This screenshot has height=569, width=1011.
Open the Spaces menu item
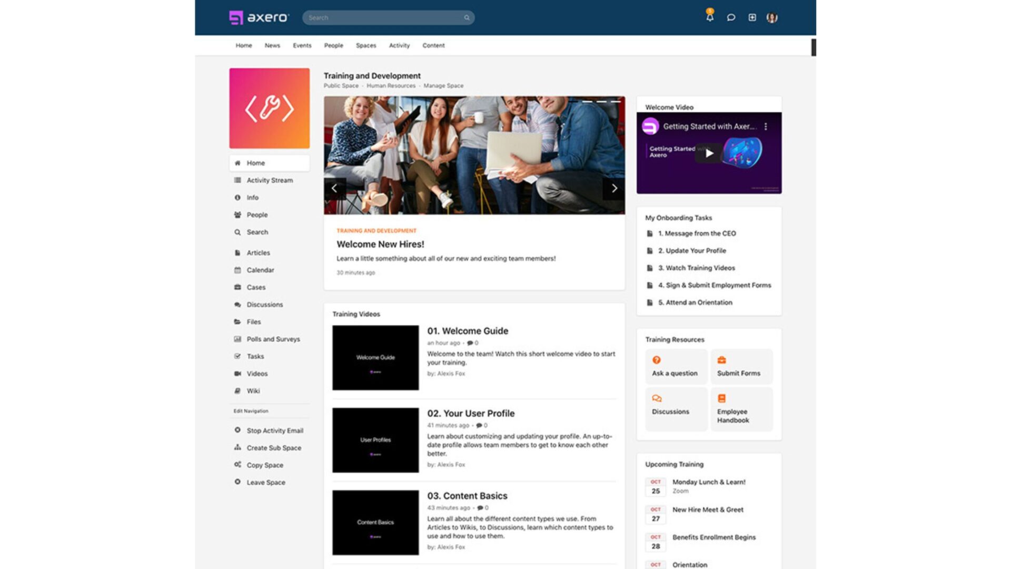(366, 45)
